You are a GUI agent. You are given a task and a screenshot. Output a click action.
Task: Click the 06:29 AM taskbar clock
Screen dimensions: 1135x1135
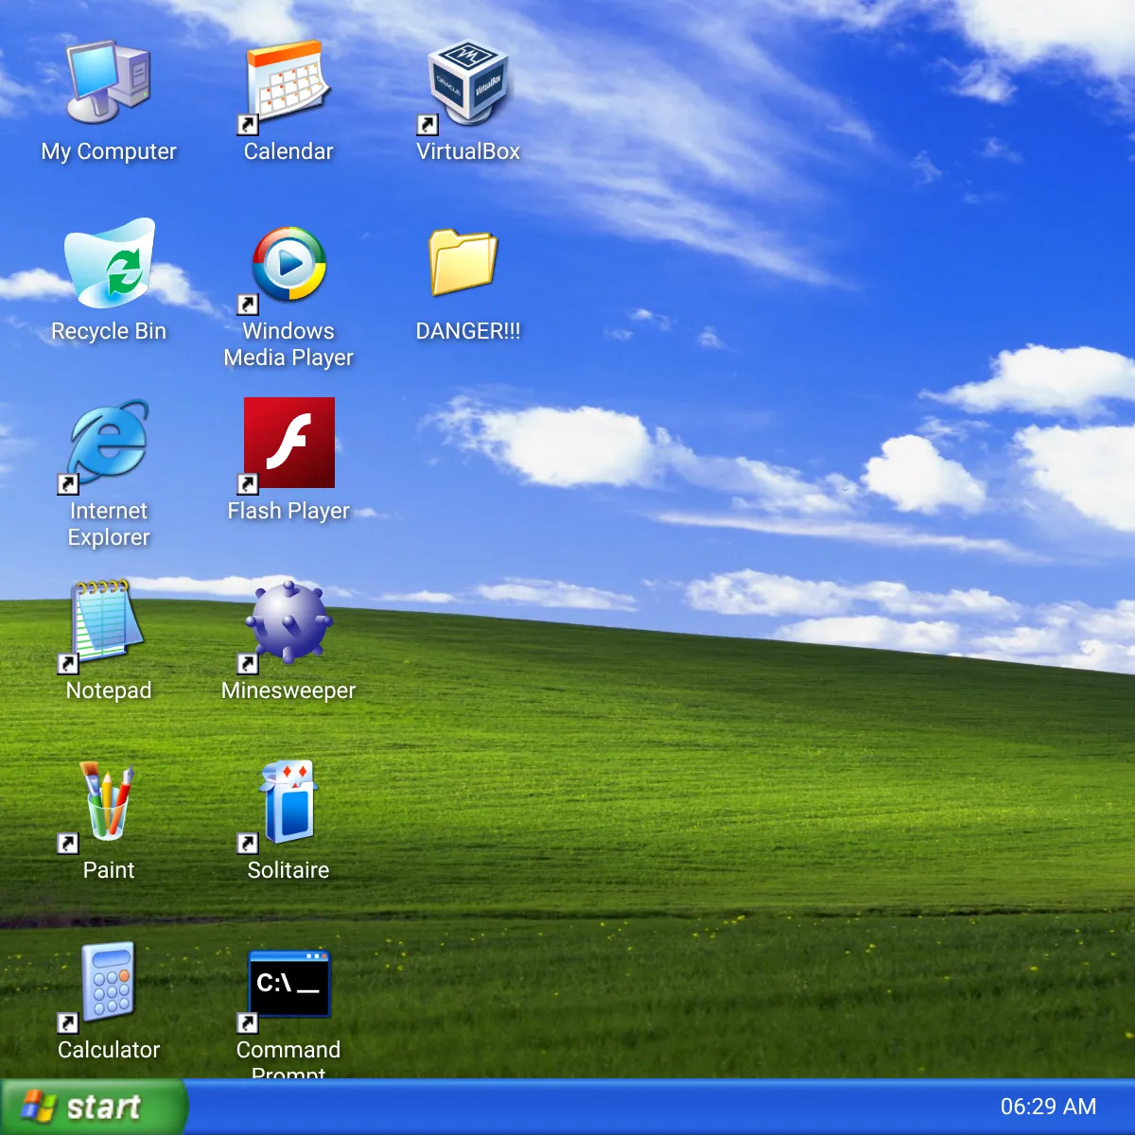click(1048, 1107)
